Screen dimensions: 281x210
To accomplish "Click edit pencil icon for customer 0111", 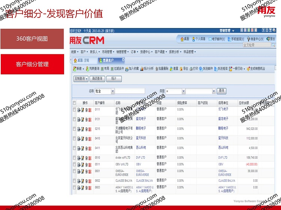I will pyautogui.click(x=82, y=110).
